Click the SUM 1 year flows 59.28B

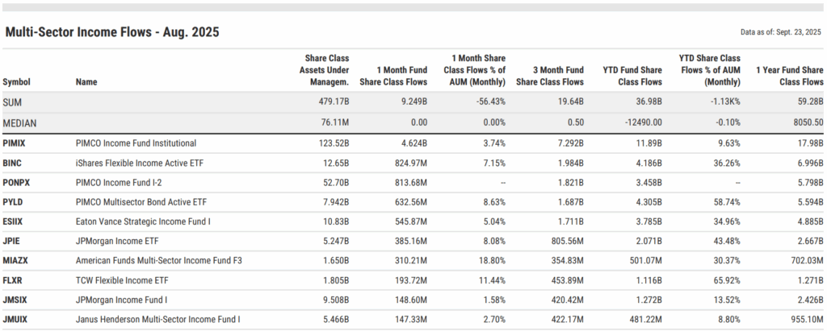coord(810,102)
